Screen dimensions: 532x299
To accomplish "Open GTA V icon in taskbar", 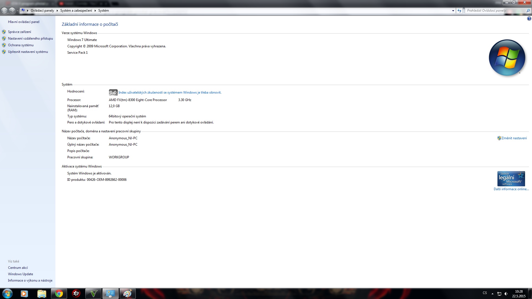I will click(x=93, y=293).
